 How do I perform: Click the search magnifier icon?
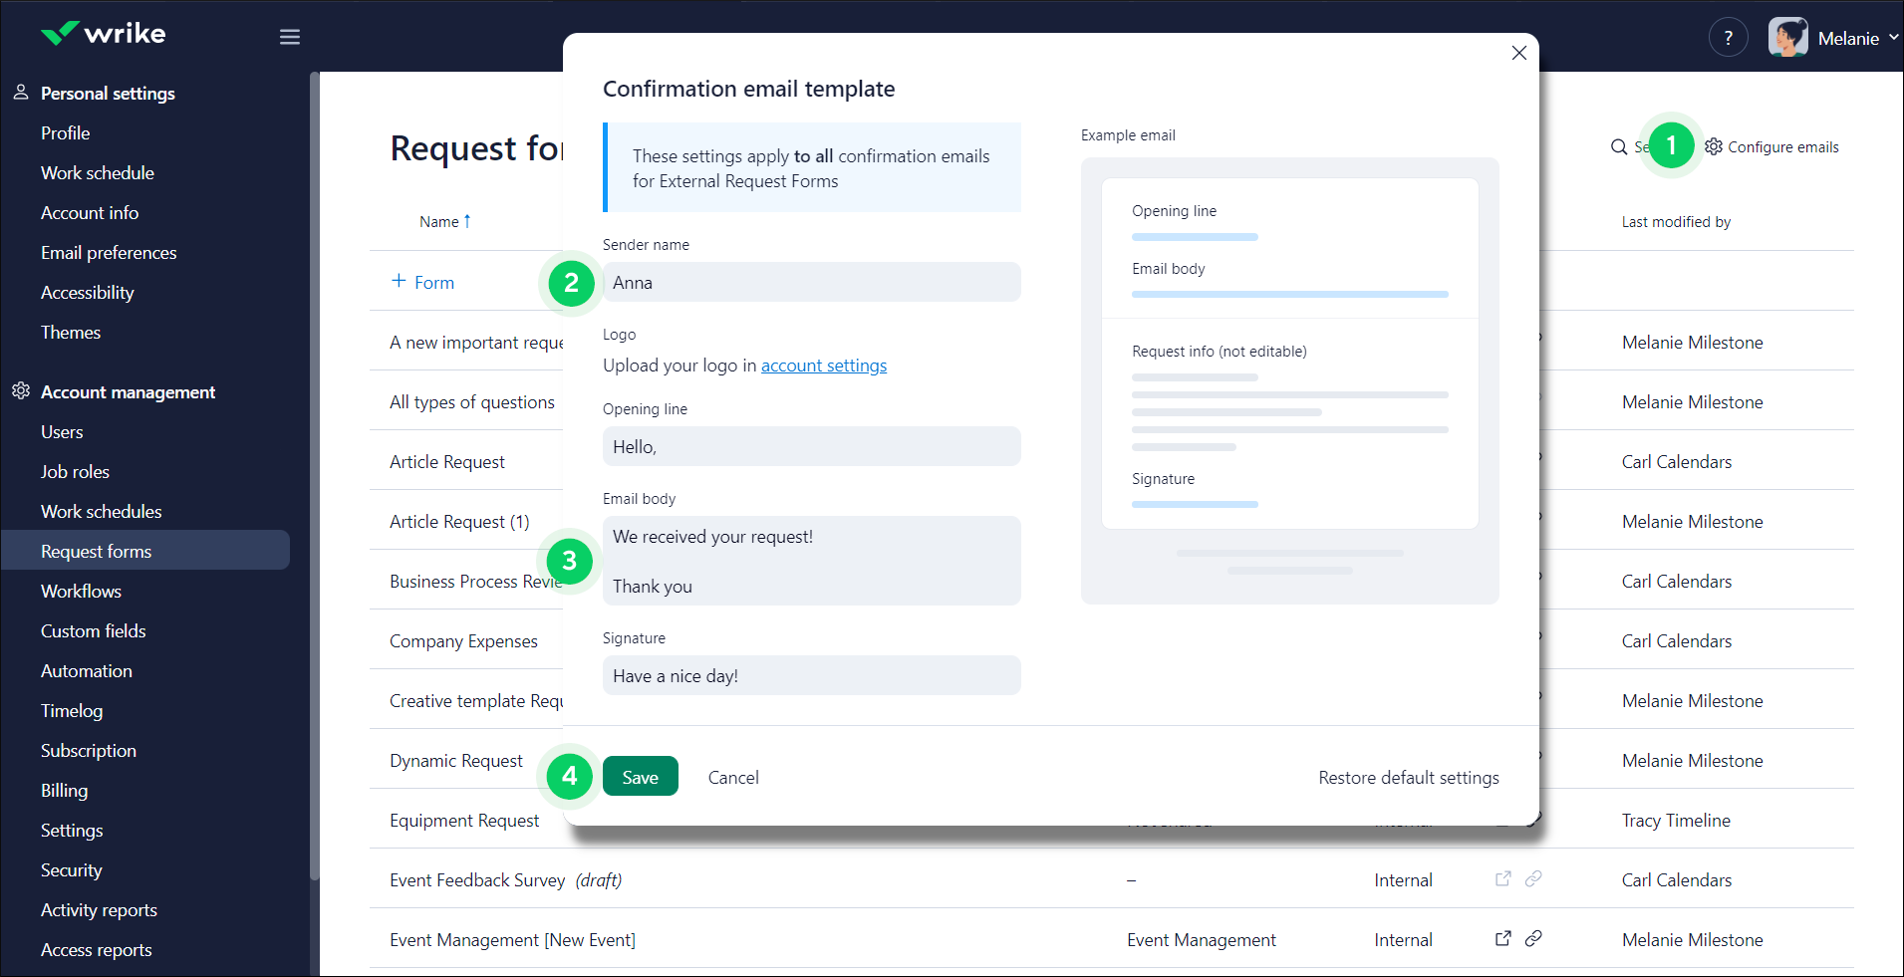pos(1618,146)
